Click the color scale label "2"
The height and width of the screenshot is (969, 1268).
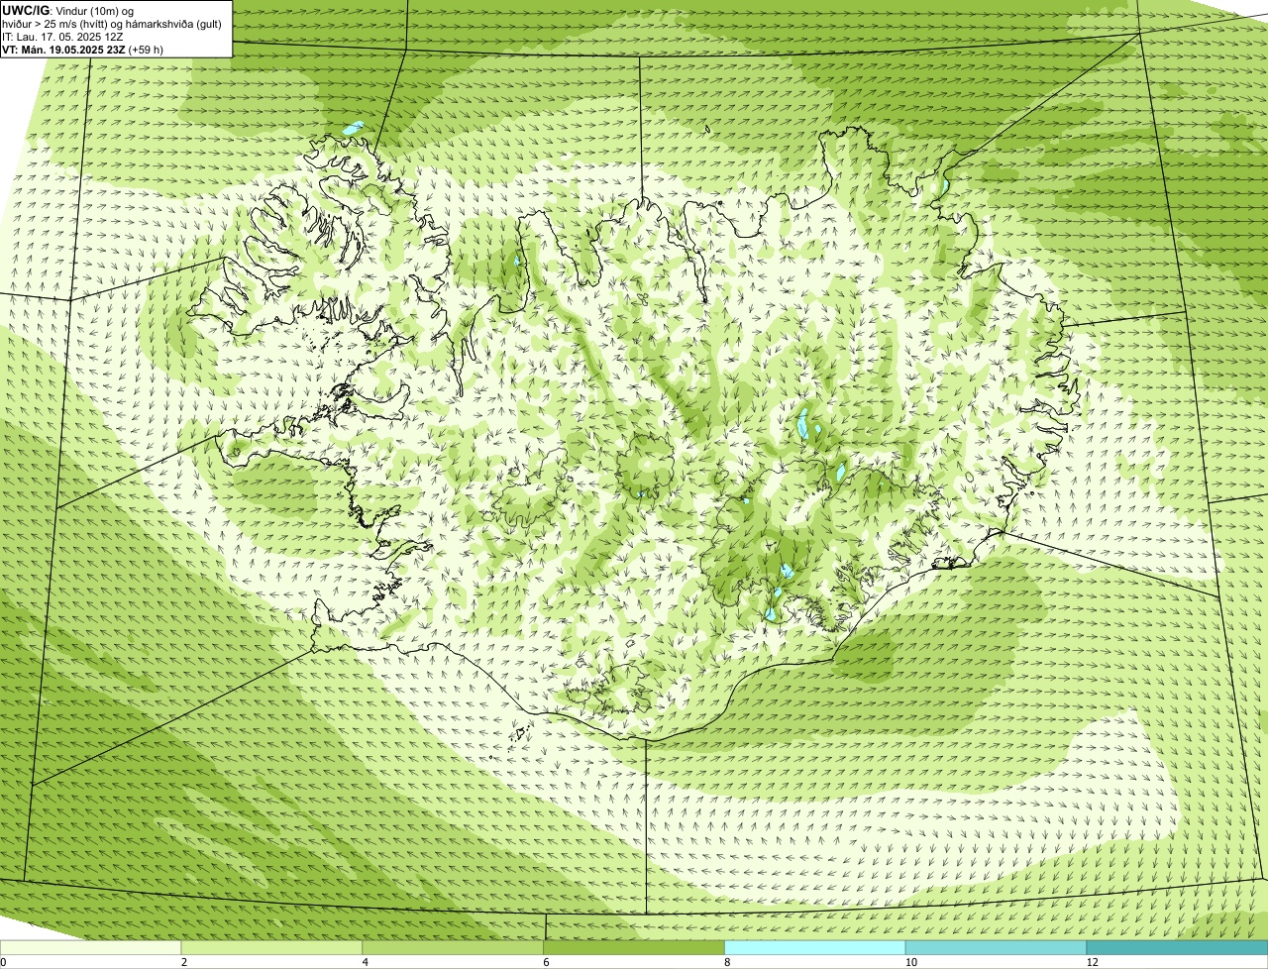(x=184, y=962)
